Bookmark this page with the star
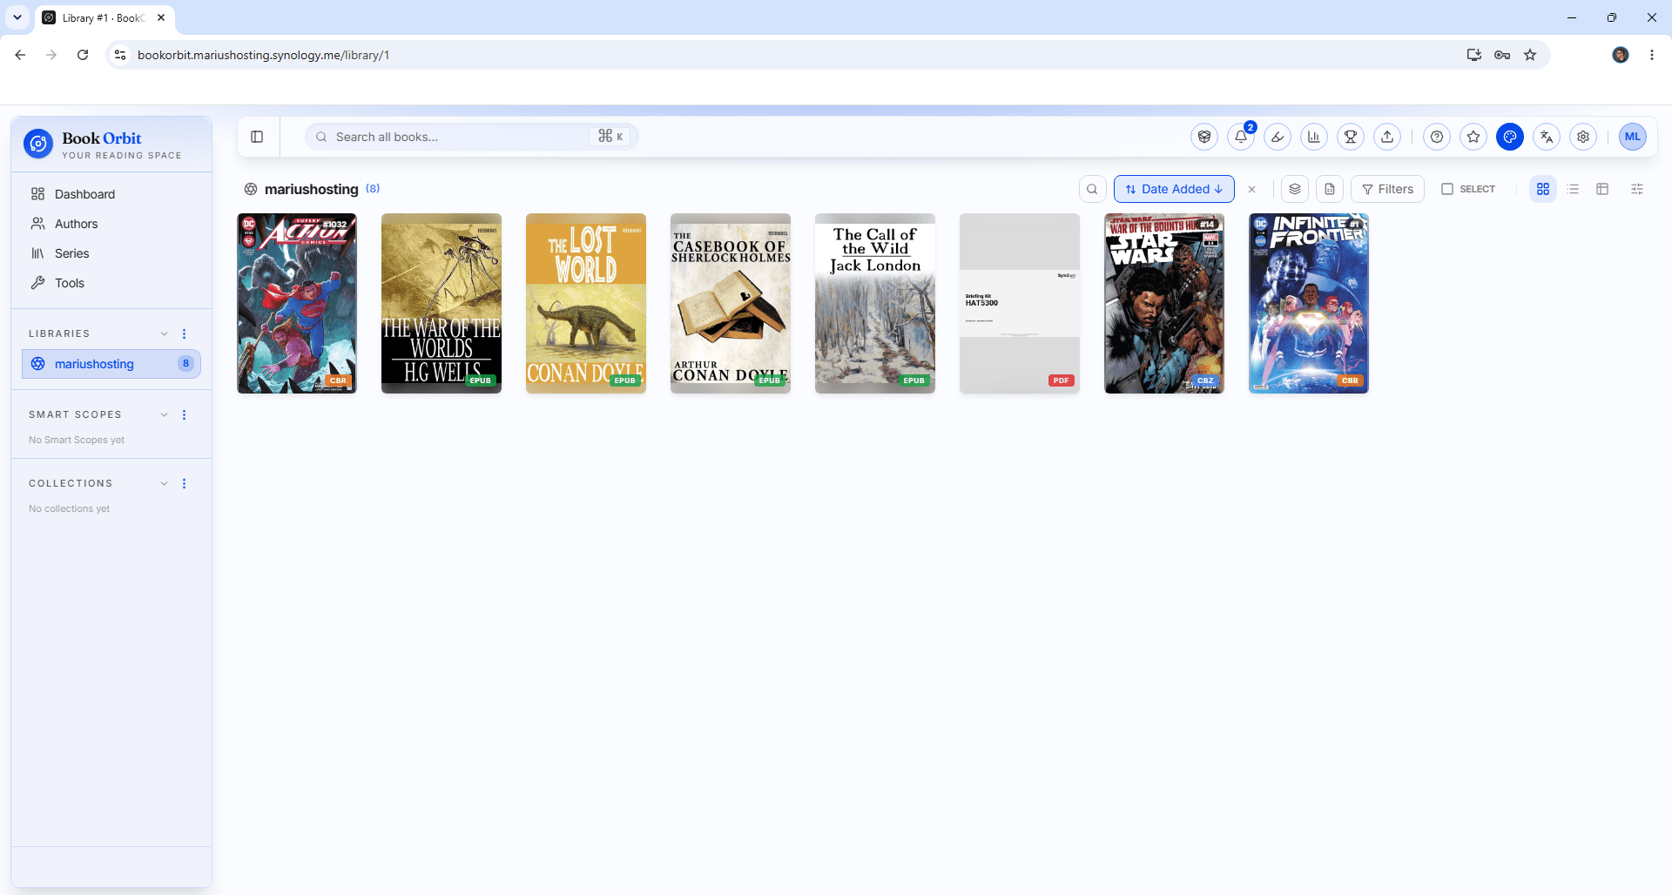Image resolution: width=1672 pixels, height=895 pixels. pos(1530,55)
